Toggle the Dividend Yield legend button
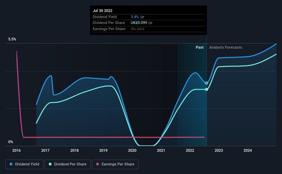 (24, 164)
